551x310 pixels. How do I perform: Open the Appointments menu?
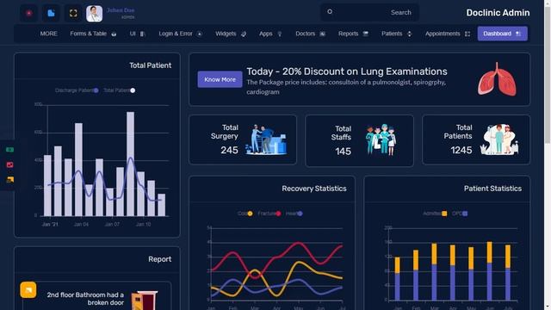coord(443,34)
